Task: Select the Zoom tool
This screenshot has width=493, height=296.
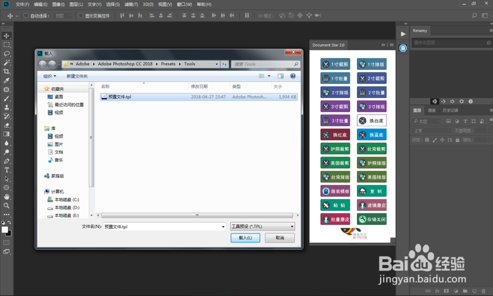Action: pyautogui.click(x=6, y=206)
